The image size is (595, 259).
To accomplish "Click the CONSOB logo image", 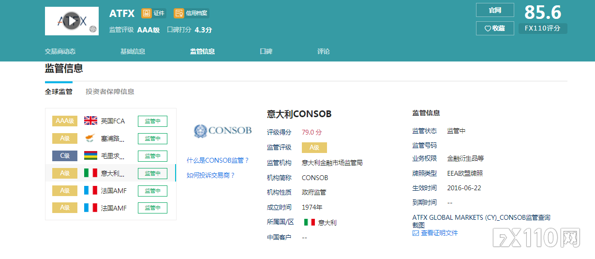I will click(223, 131).
